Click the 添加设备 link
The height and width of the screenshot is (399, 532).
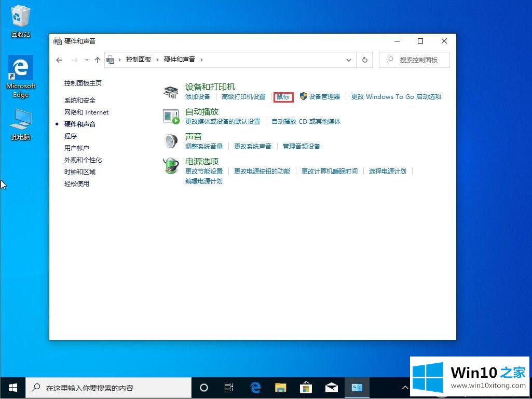(197, 97)
